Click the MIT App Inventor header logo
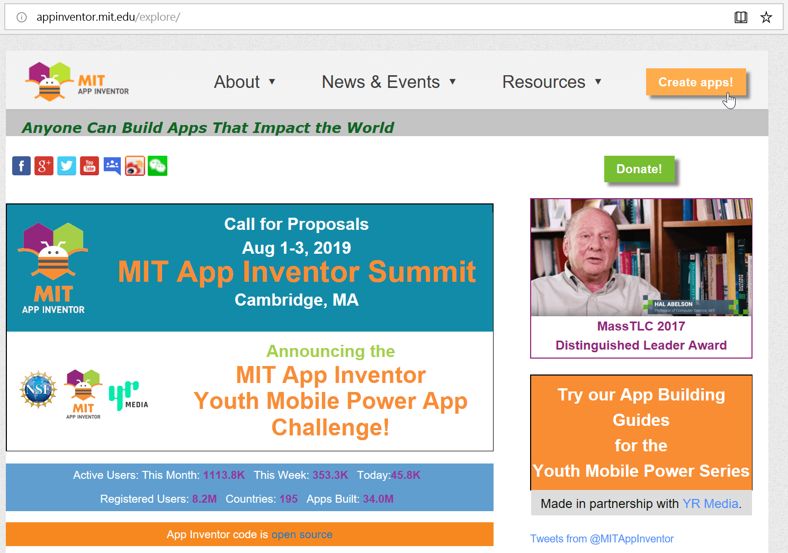 coord(77,82)
